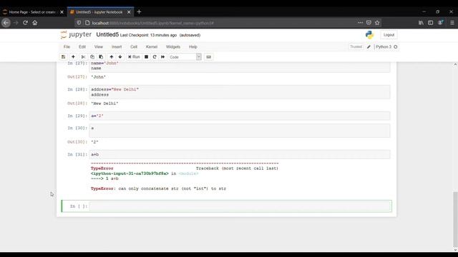Click the Jupyter logo
Screen dimensions: 458x257
coord(76,35)
